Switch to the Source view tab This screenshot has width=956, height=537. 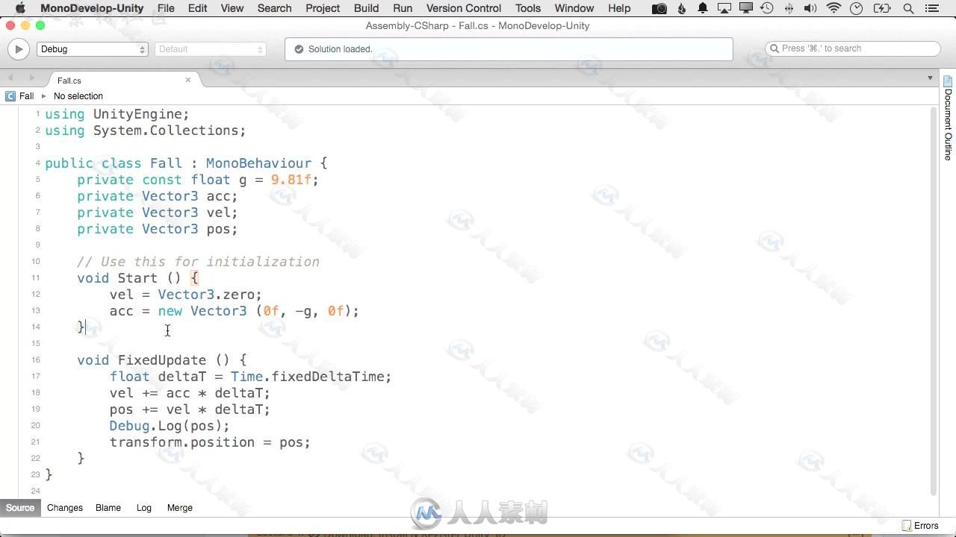click(x=20, y=508)
